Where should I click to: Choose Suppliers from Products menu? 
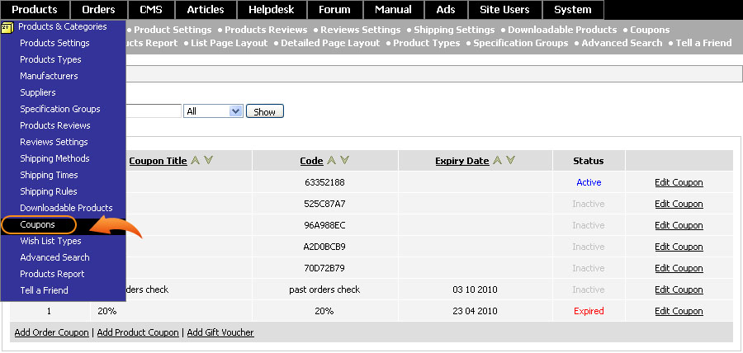pyautogui.click(x=37, y=92)
